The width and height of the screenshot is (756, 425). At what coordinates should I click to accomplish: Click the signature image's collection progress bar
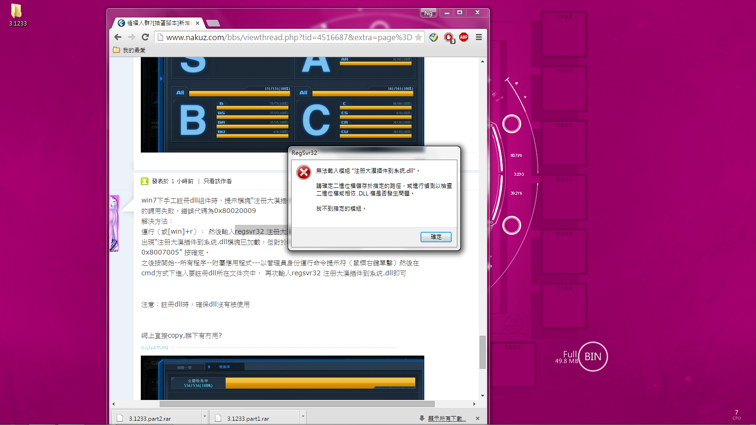(320, 382)
